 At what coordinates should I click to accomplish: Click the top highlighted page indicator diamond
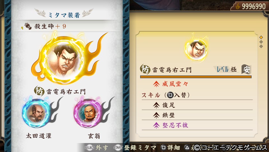point(261,37)
